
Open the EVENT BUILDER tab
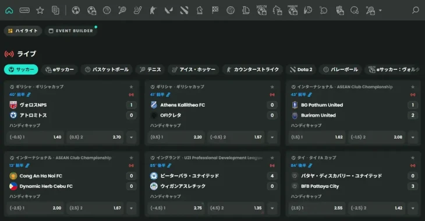click(71, 31)
